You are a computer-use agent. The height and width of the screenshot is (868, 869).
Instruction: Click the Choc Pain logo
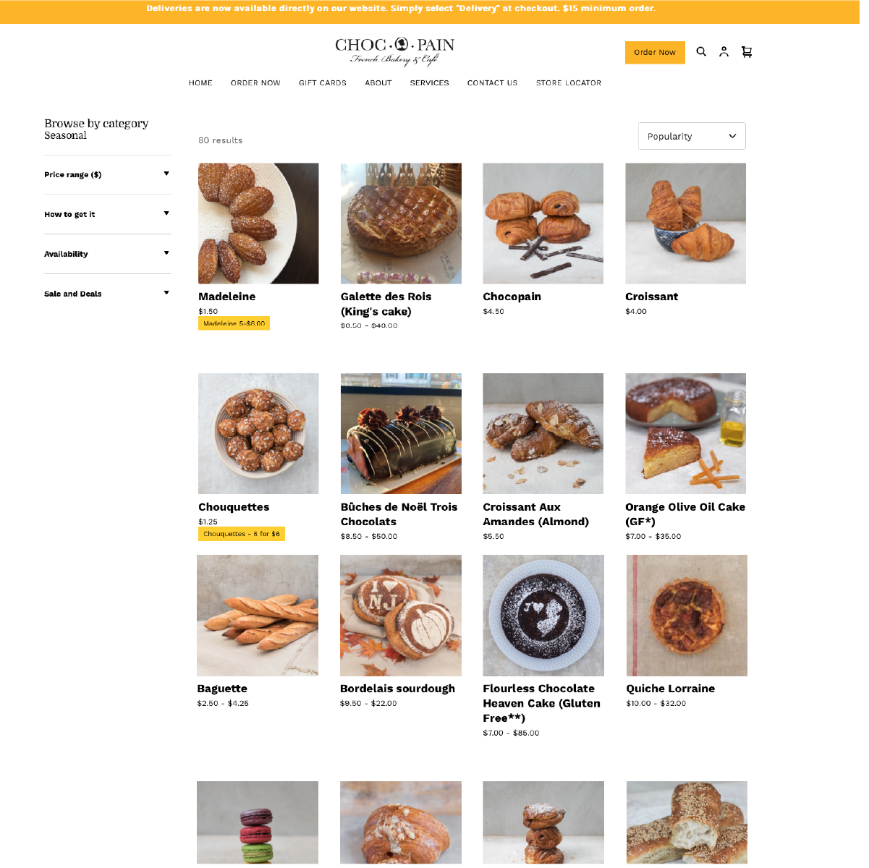coord(395,51)
